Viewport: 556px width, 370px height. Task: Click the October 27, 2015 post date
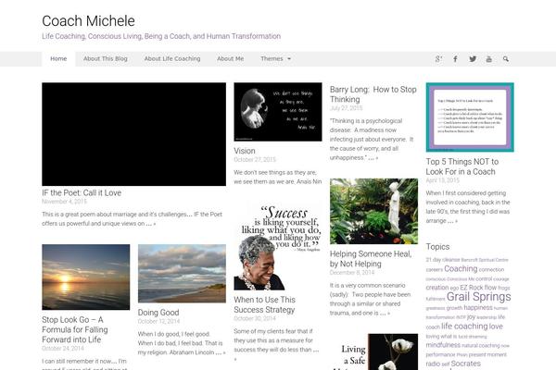point(255,160)
